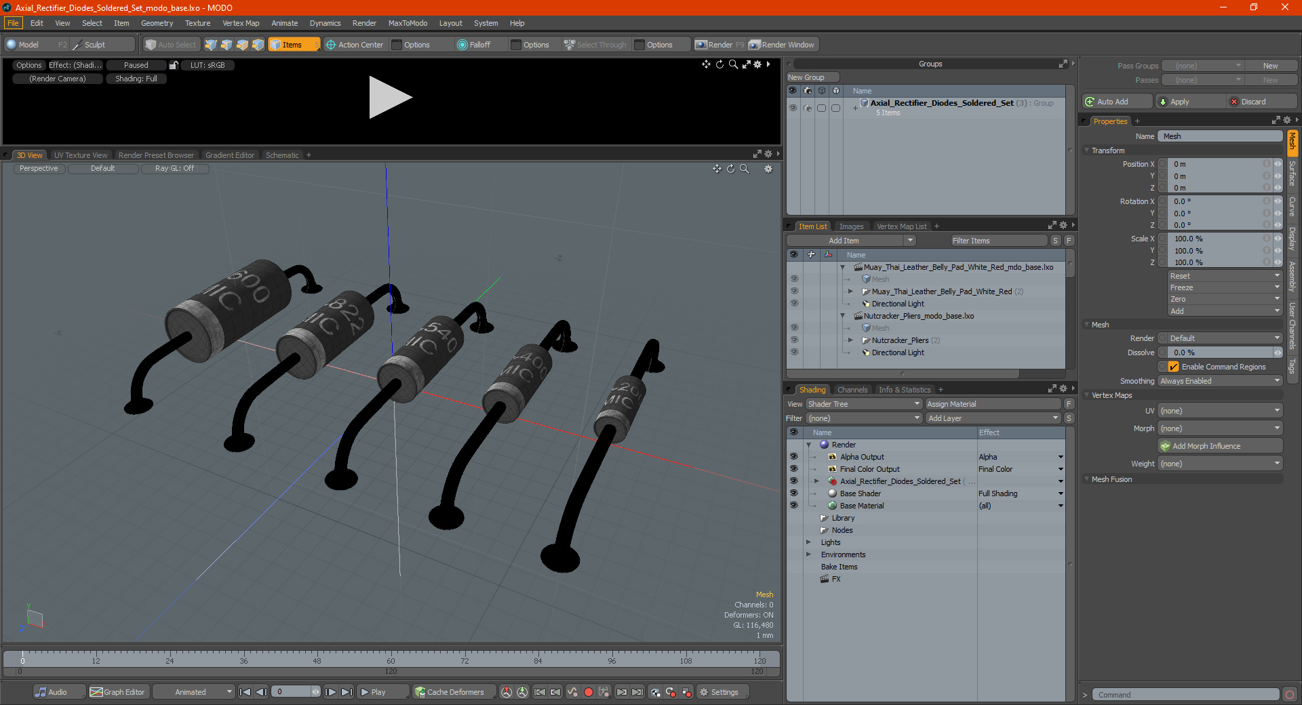Open the Add Layer dropdown
The width and height of the screenshot is (1302, 705).
tap(993, 418)
